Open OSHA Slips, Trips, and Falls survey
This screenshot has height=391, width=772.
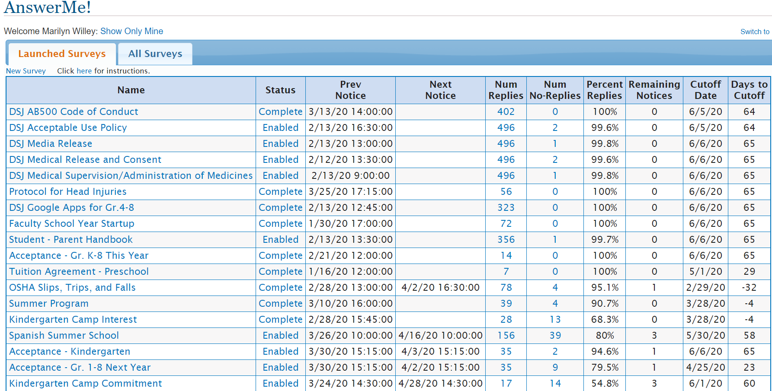point(72,288)
